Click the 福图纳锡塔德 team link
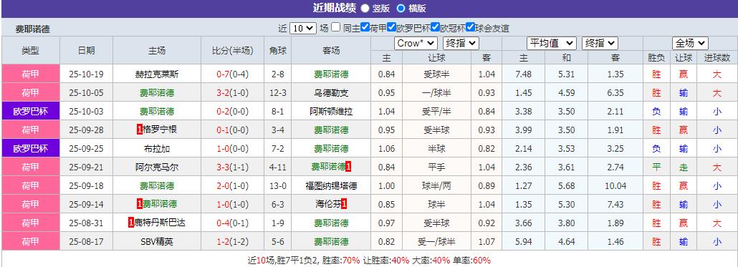This screenshot has height=267, width=738. pos(331,185)
